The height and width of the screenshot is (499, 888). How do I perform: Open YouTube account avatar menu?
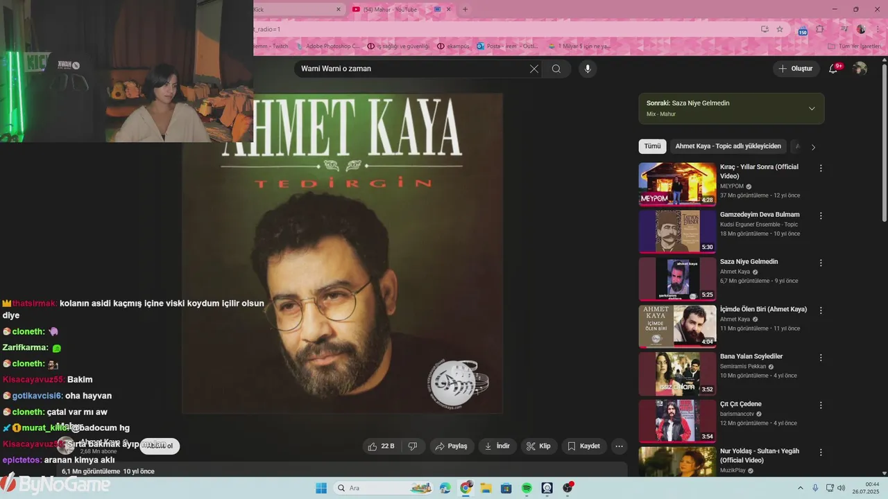860,69
